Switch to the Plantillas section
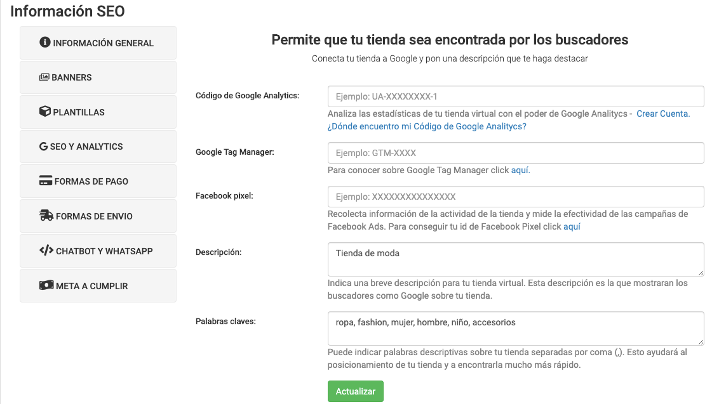 click(x=98, y=112)
